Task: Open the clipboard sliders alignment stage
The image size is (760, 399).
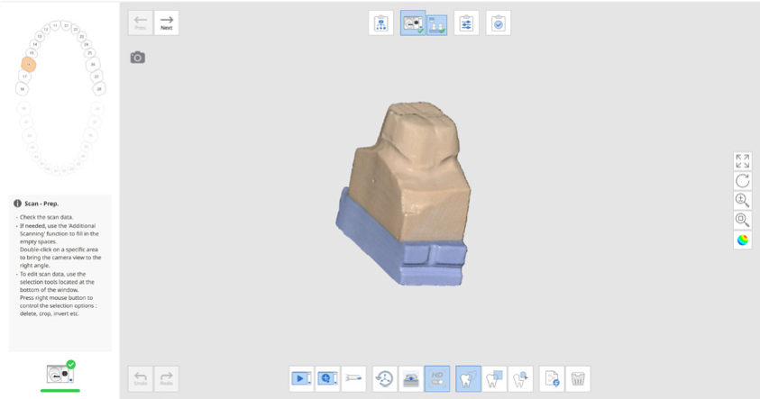Action: (x=466, y=23)
